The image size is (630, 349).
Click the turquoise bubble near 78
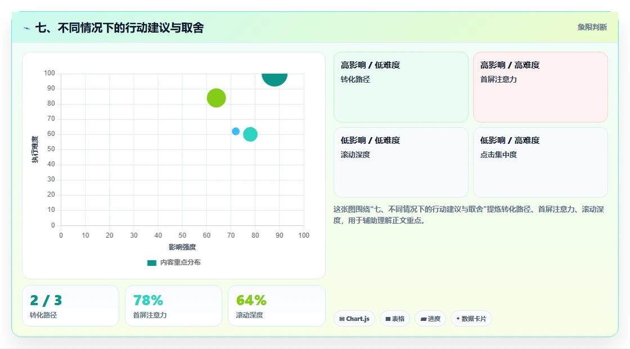[x=250, y=134]
